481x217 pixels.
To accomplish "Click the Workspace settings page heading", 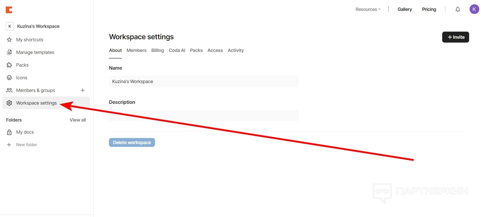I will [x=141, y=37].
